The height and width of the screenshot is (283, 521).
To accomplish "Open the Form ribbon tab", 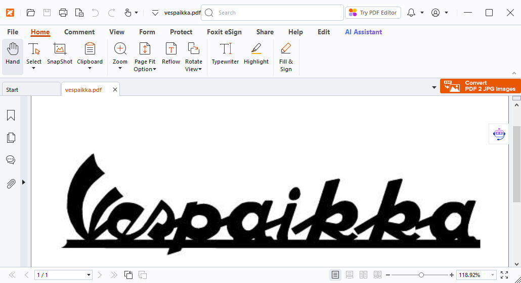I will 147,32.
